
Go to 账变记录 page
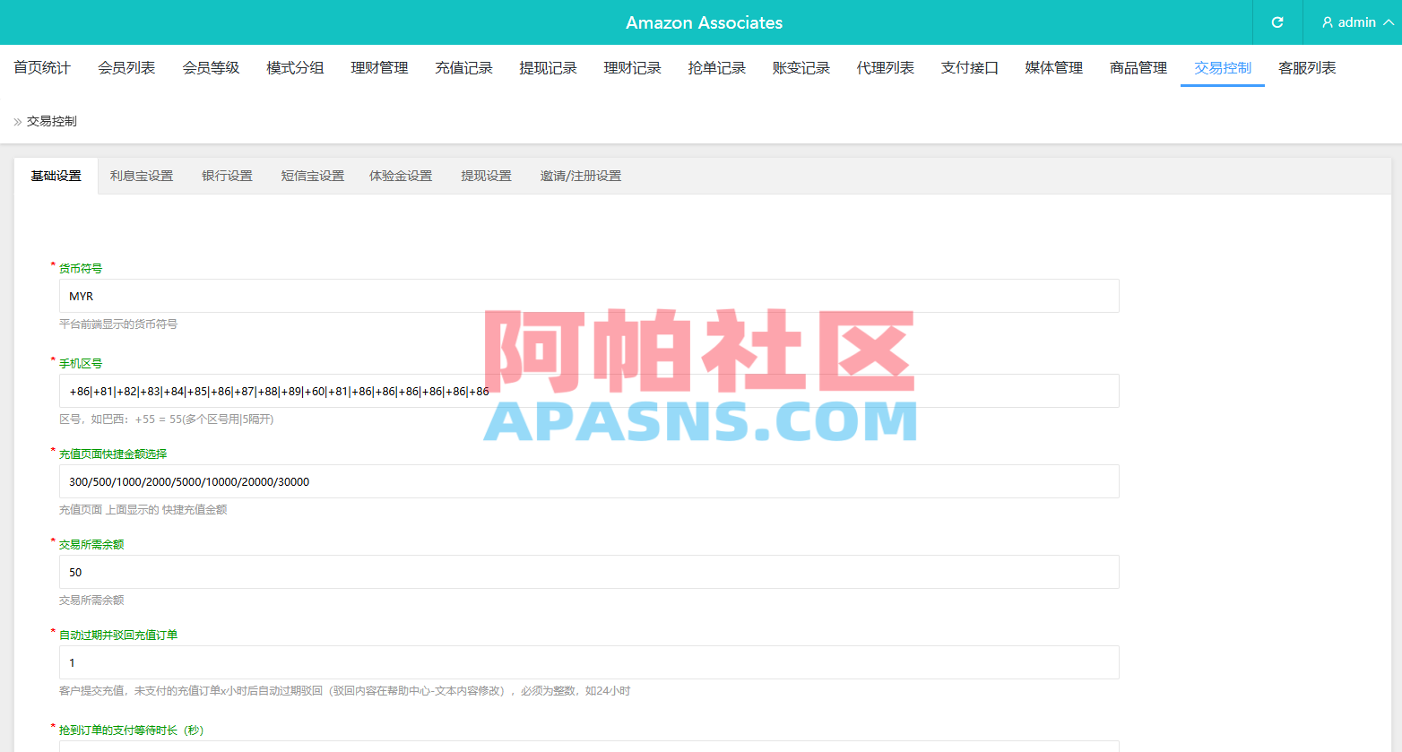[x=801, y=68]
